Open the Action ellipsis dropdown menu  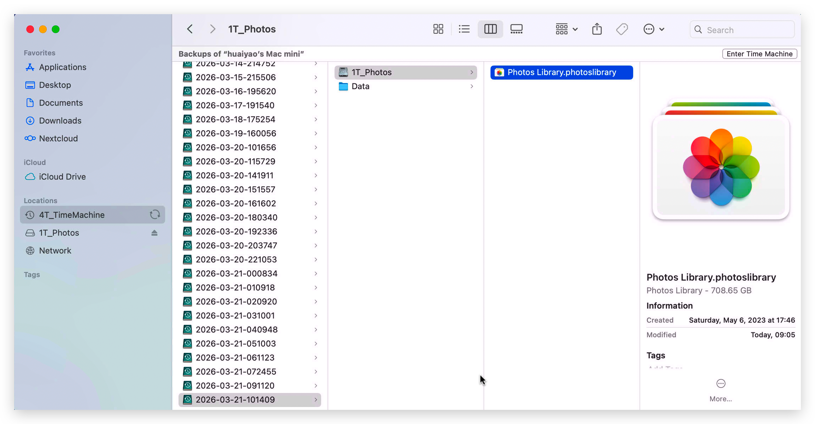(653, 29)
